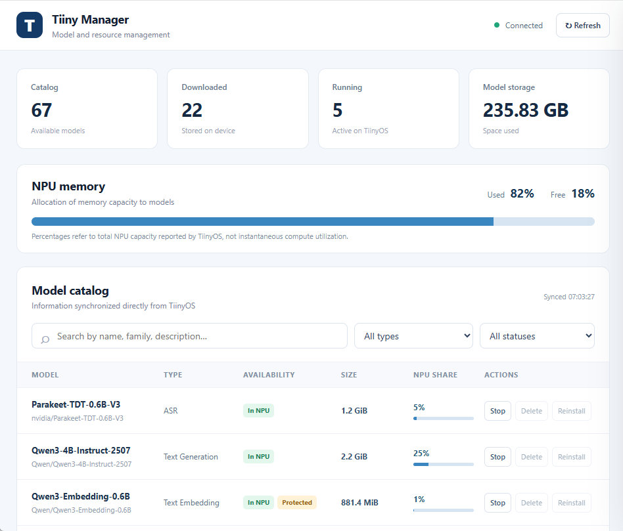Image resolution: width=623 pixels, height=531 pixels.
Task: Click the Qwen3-Embedding-0.6B model name
Action: 81,496
